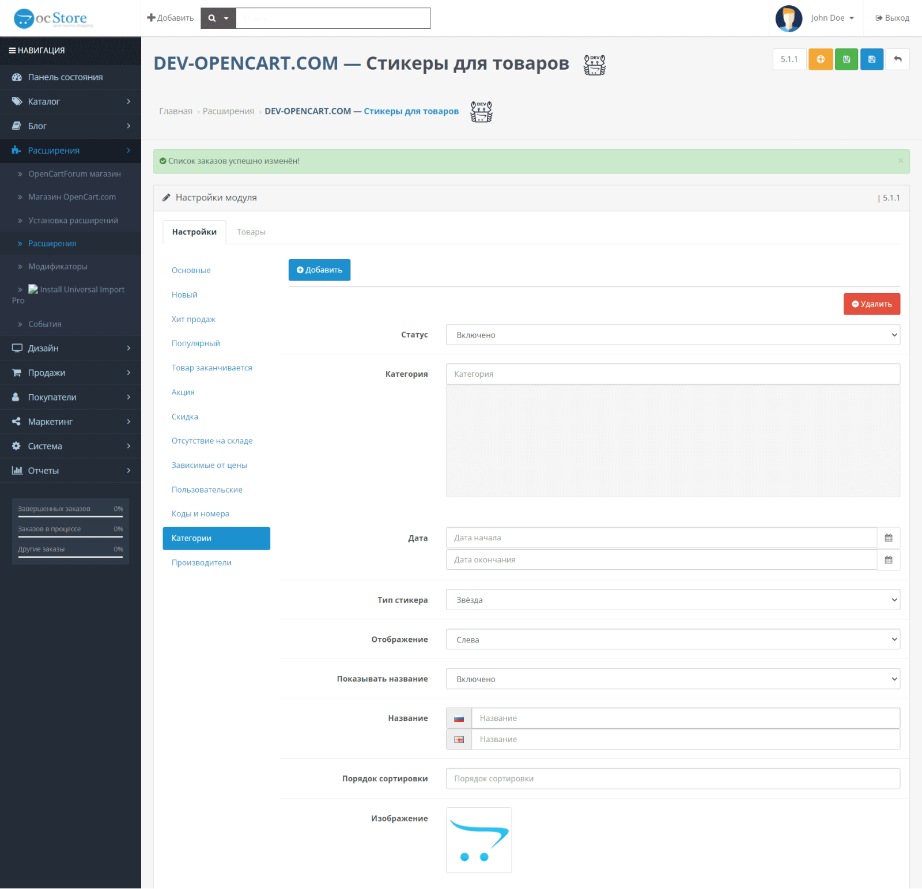Expand the Система menu
922x889 pixels.
70,446
